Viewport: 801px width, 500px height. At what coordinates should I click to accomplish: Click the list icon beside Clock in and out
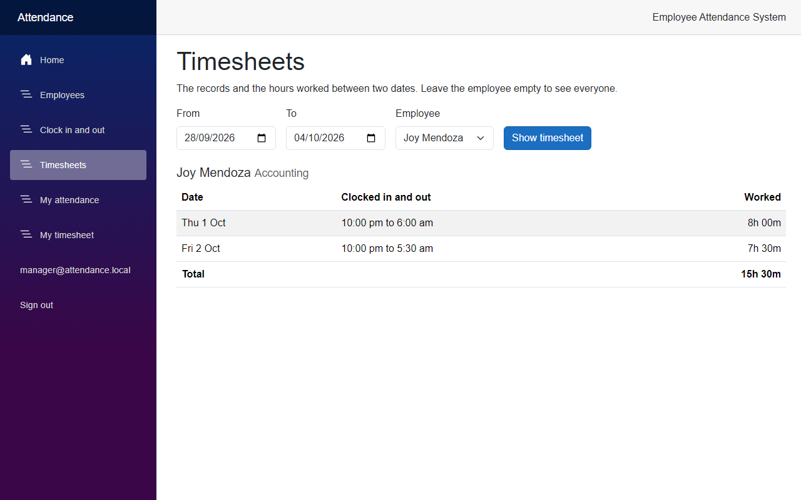pos(26,129)
